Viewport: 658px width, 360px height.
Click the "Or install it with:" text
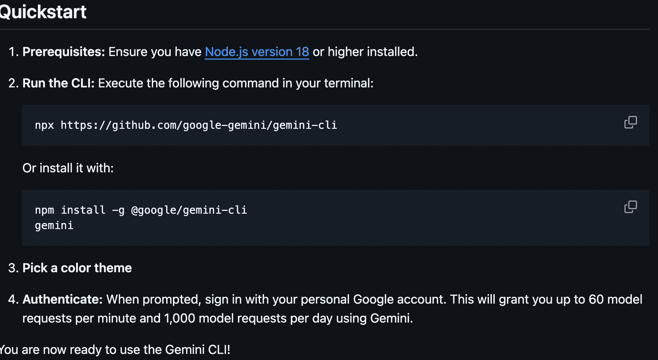point(68,168)
